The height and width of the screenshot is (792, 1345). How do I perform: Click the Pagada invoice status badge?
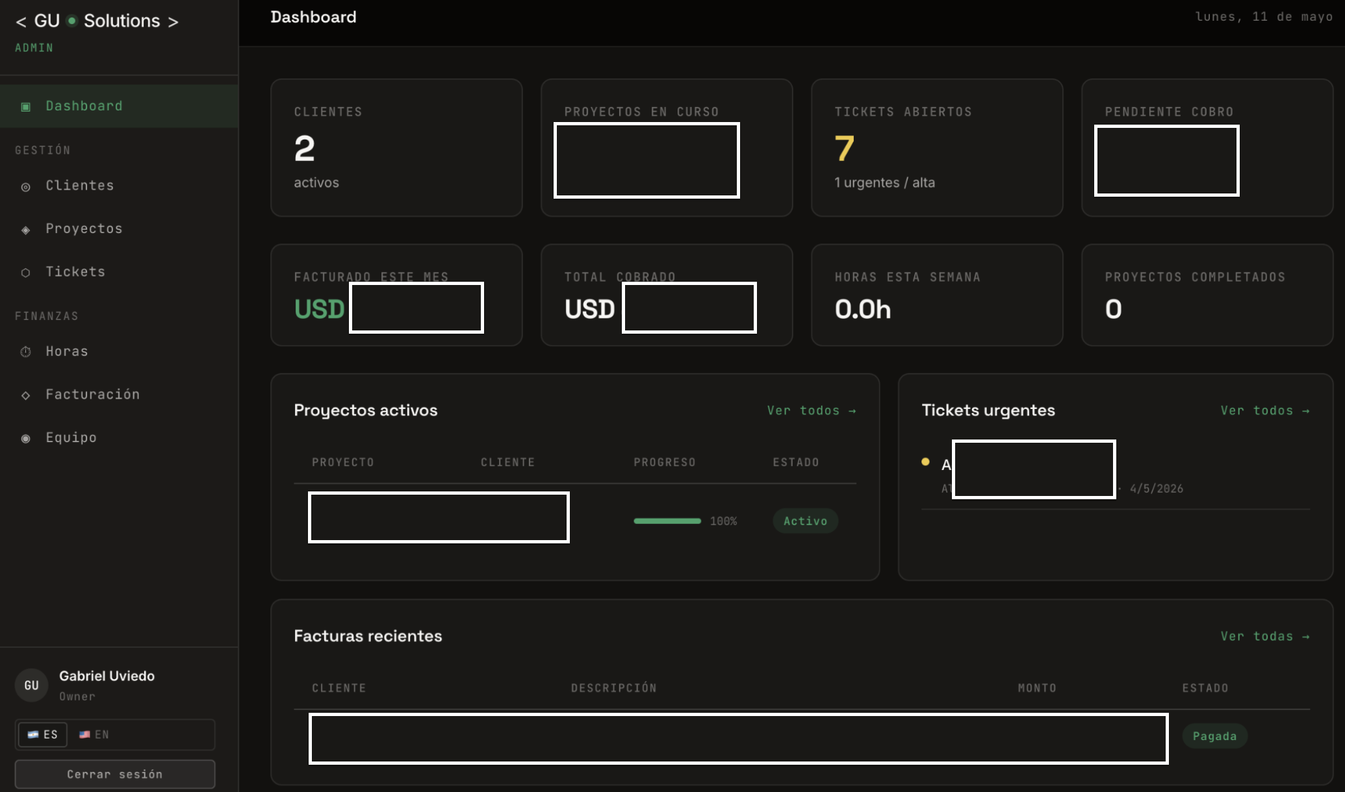[1214, 736]
